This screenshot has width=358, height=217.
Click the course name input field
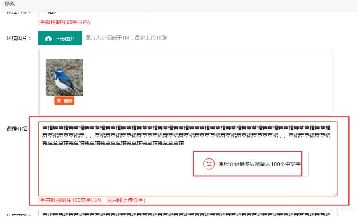[93, 14]
